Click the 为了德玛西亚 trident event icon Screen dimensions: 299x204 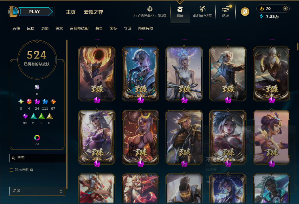150,9
